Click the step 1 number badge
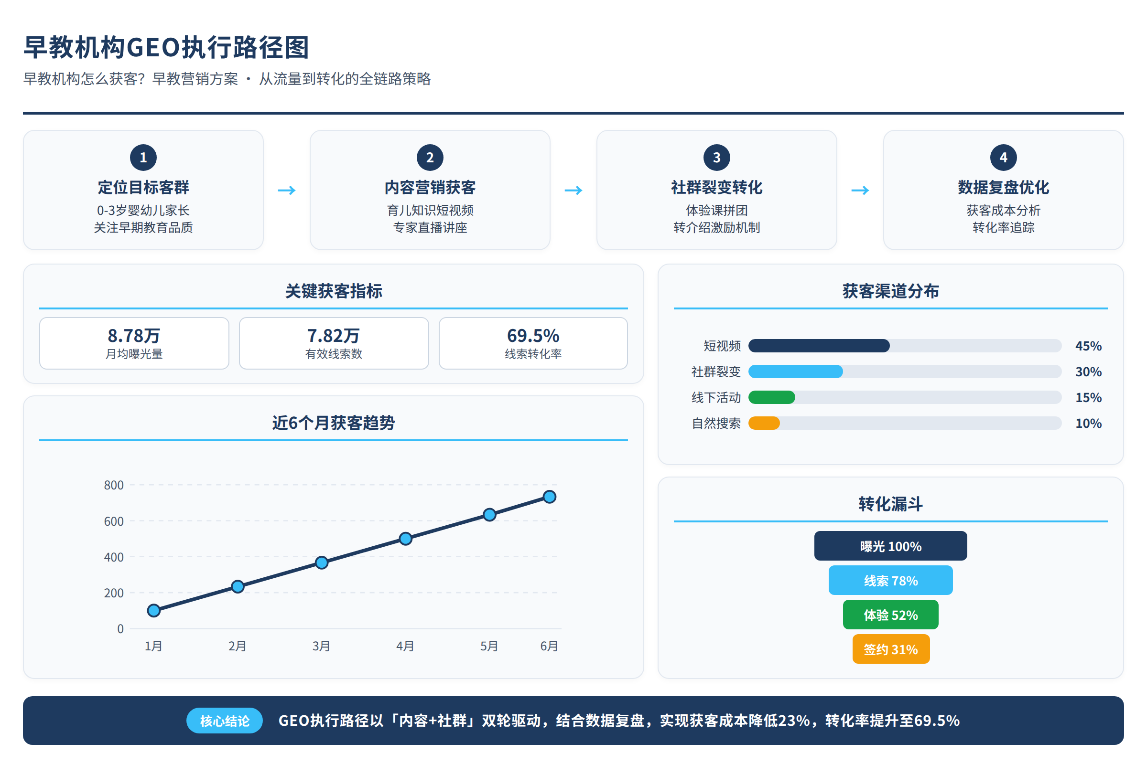 click(x=143, y=158)
